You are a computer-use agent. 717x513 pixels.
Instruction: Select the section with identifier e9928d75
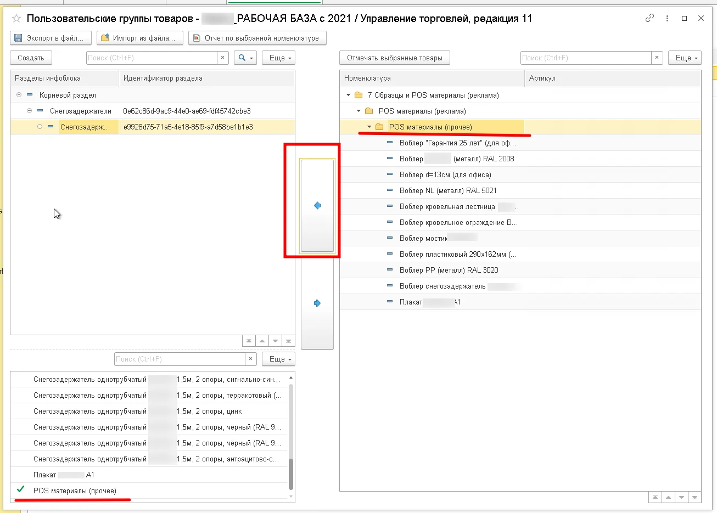point(153,127)
